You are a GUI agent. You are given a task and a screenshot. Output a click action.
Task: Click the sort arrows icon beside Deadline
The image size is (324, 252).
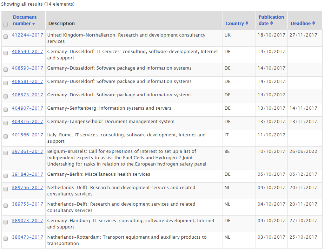tap(314, 24)
